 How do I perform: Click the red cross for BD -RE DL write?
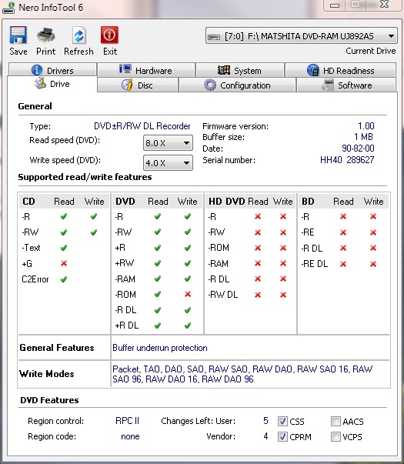373,264
